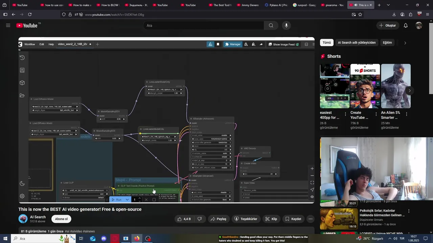Open account avatar menu
The width and height of the screenshot is (433, 243).
(419, 25)
